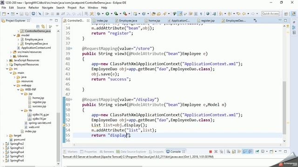Maximize the editor area icon
Screen dimensions: 298x167
(x=285, y=20)
